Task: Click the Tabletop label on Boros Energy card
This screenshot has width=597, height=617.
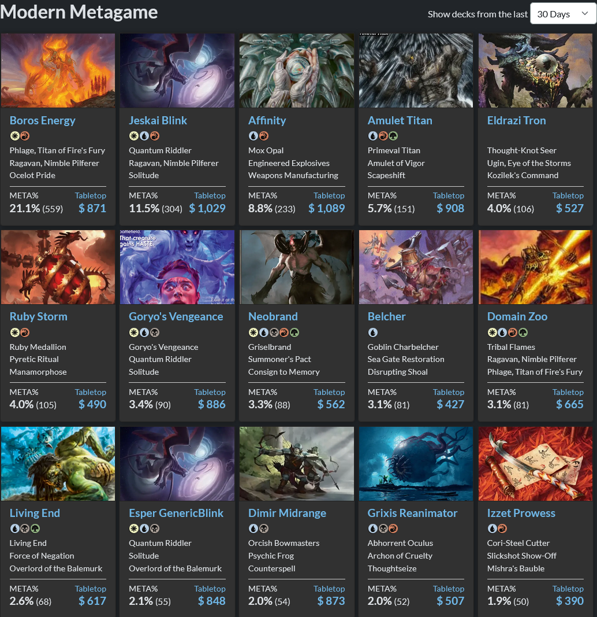Action: click(90, 195)
